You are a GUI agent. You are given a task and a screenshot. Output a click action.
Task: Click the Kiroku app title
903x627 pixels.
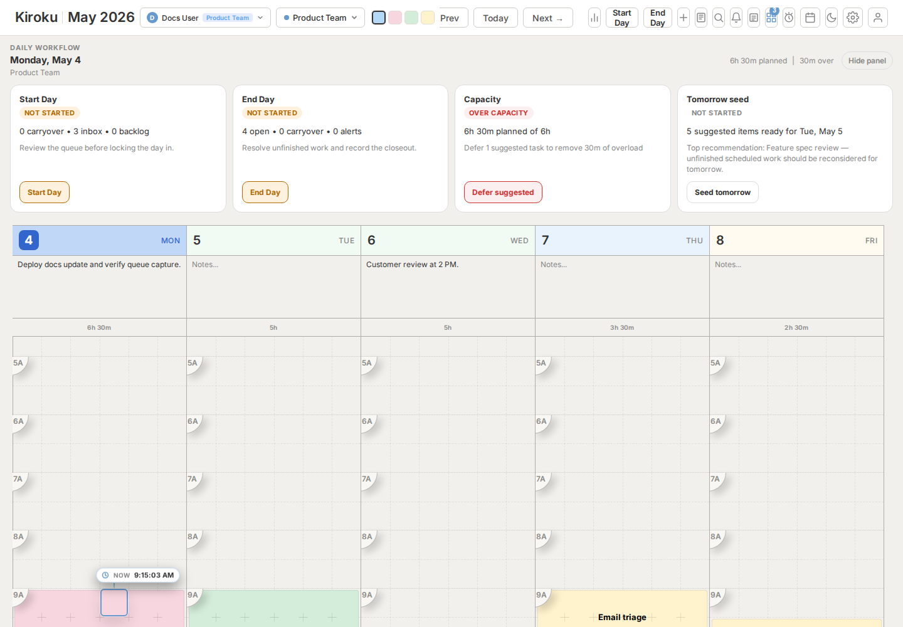tap(36, 17)
